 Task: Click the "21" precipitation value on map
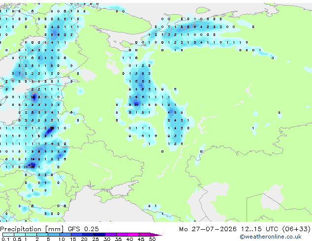click(136, 105)
